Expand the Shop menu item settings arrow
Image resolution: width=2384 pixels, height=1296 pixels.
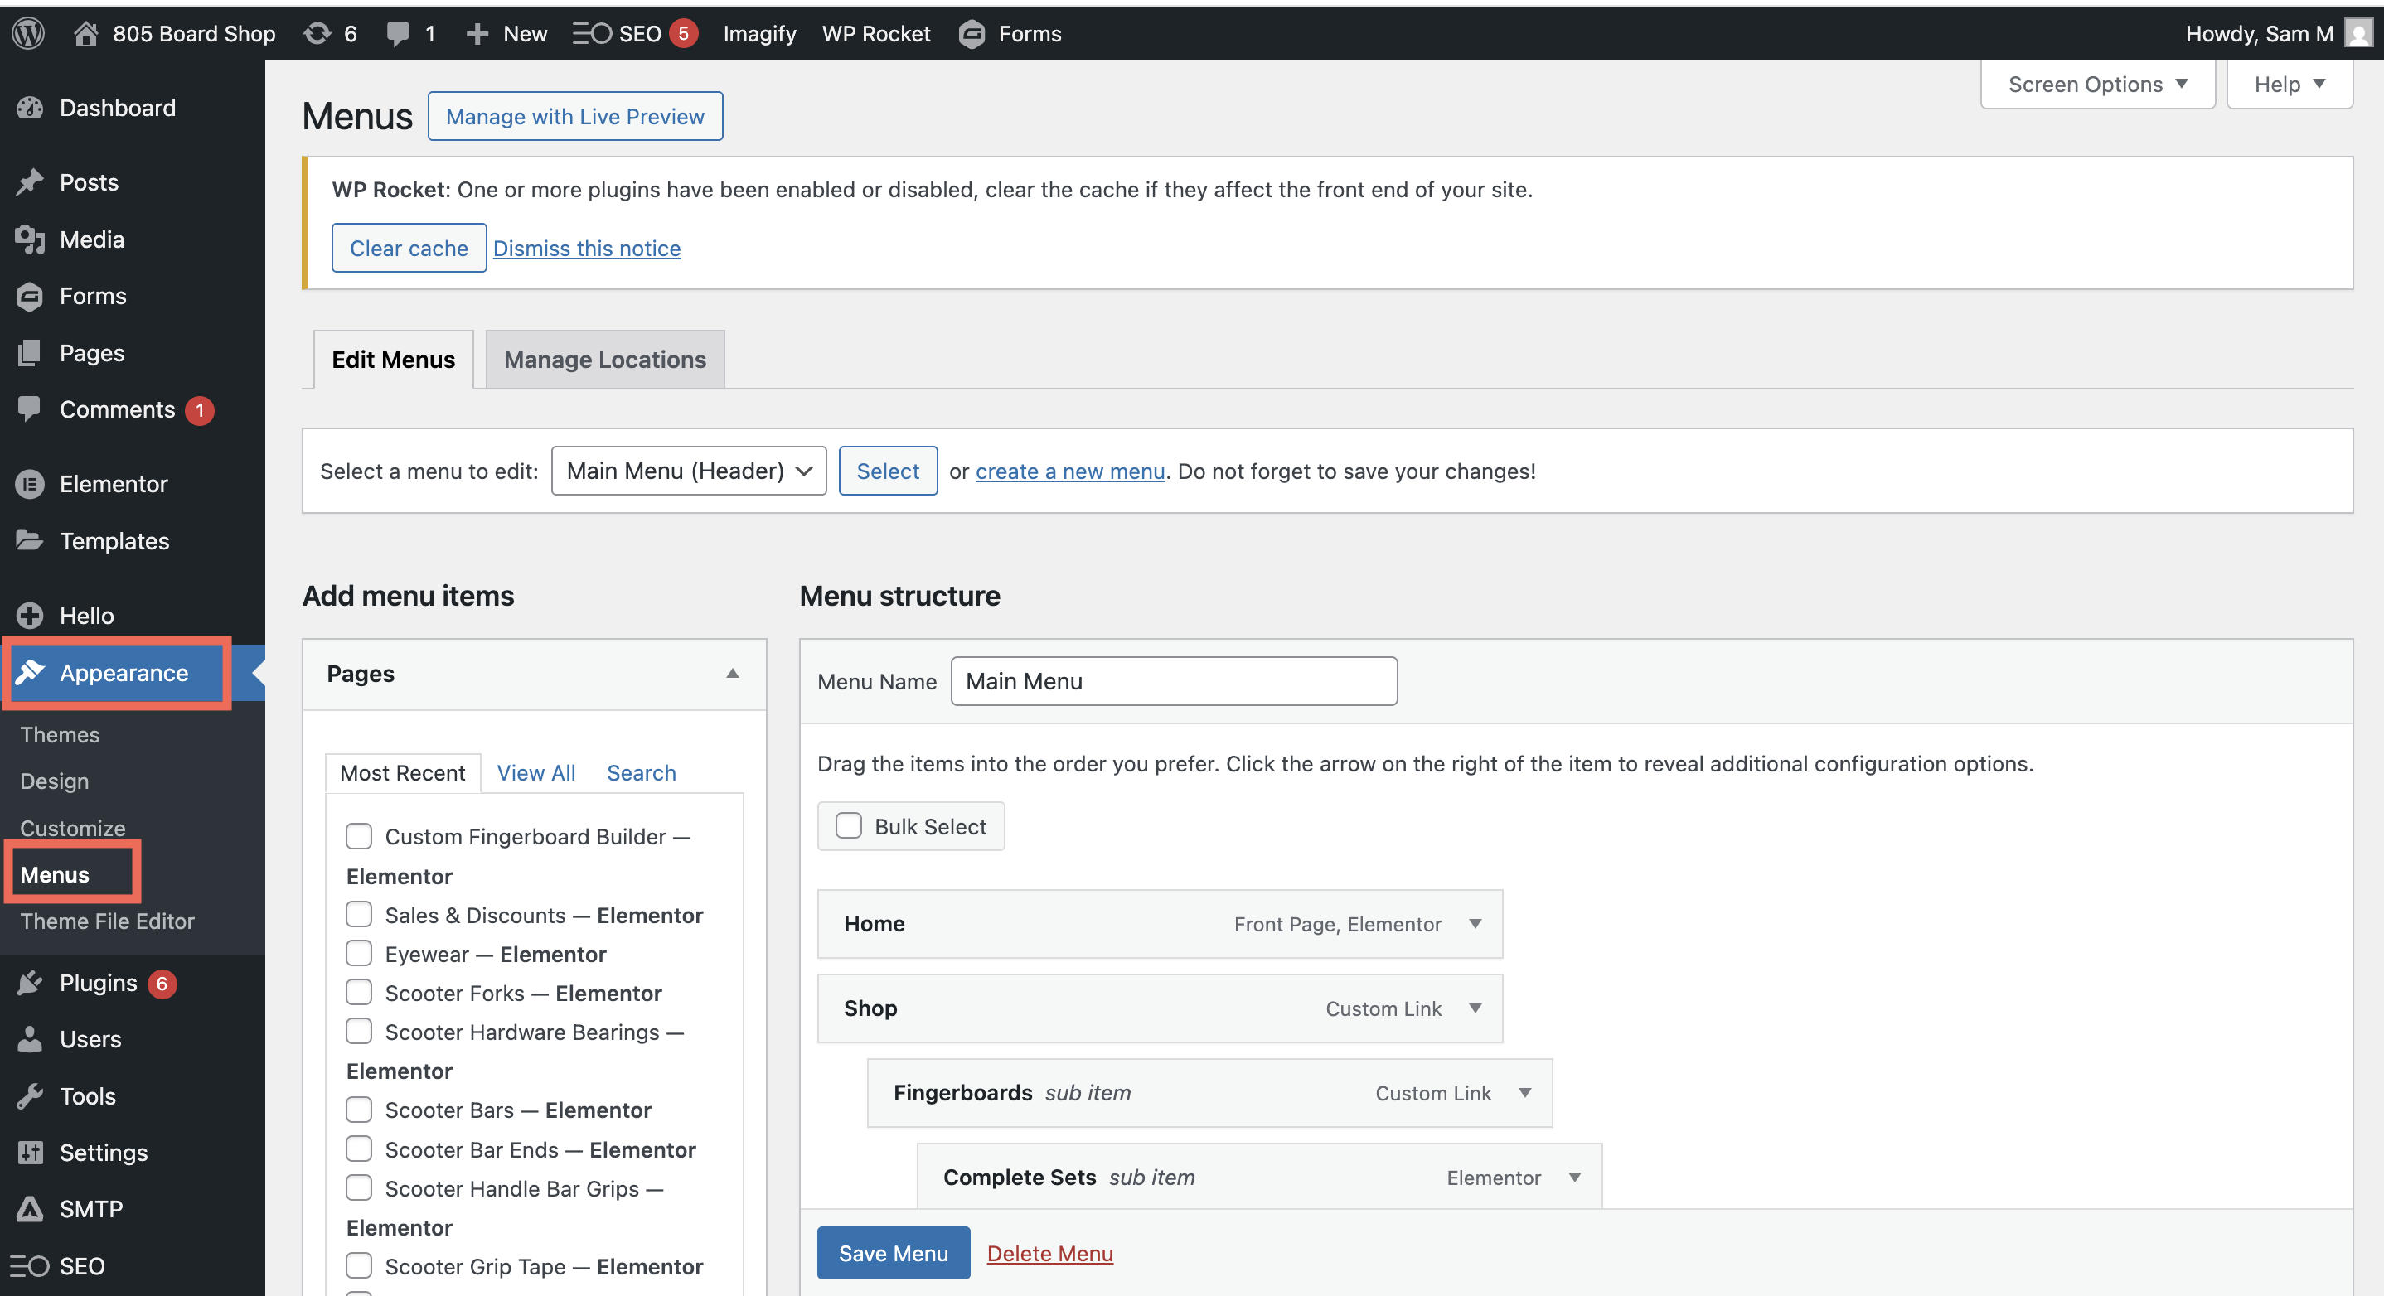point(1475,1008)
